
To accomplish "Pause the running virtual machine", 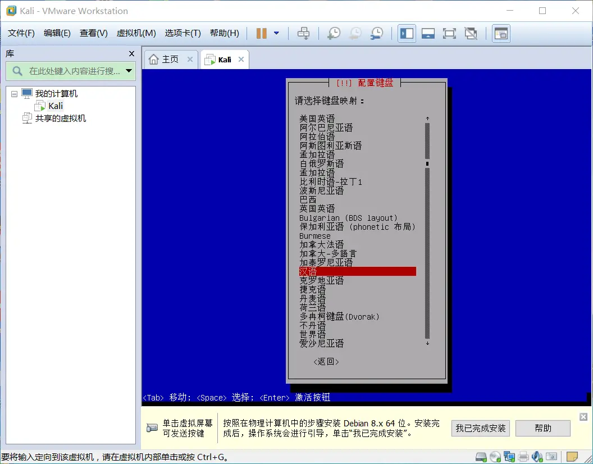I will tap(262, 33).
